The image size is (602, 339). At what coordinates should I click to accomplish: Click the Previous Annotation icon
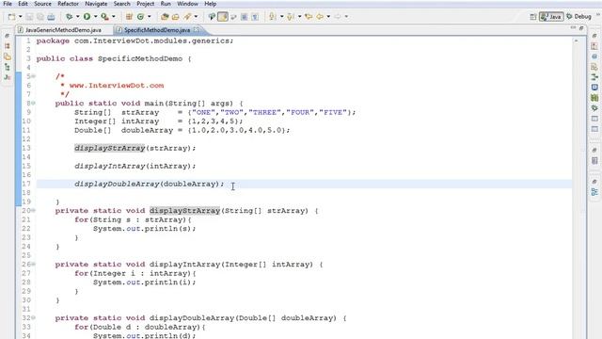pos(291,17)
